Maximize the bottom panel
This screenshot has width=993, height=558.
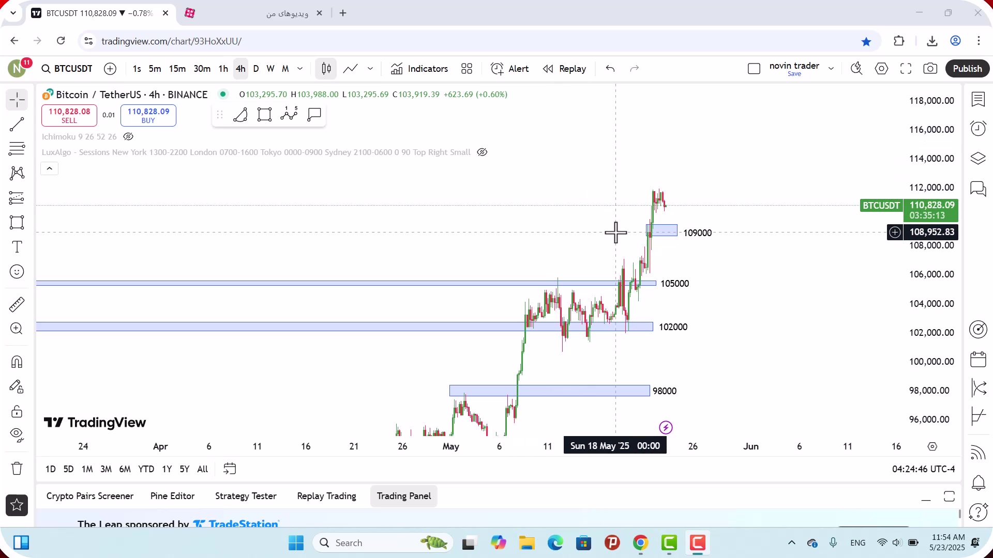(x=949, y=497)
